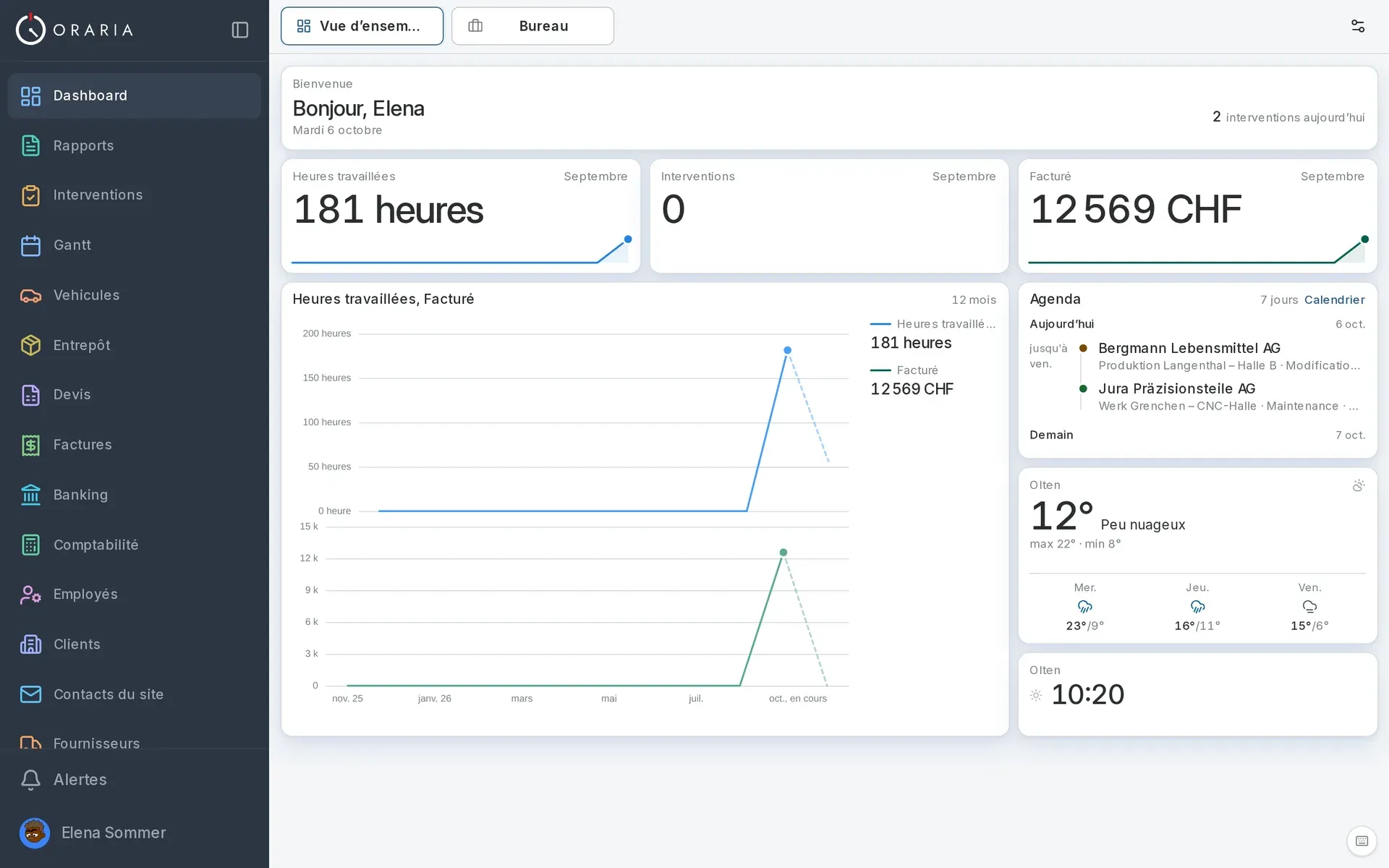Go to Interventions in sidebar
This screenshot has width=1389, height=868.
[135, 195]
